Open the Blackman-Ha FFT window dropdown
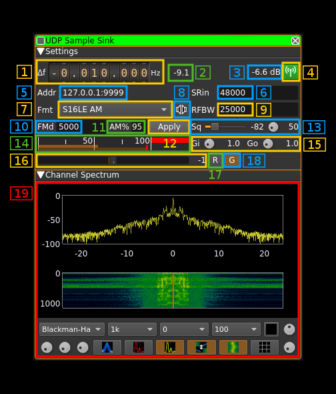336x394 pixels. 72,329
